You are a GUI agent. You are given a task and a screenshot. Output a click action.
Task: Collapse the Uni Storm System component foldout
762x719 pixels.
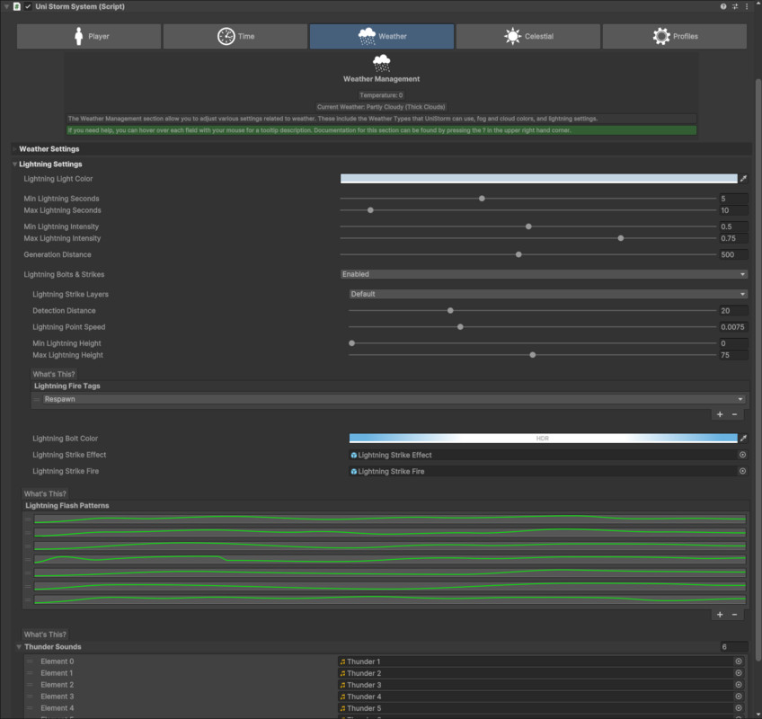tap(6, 6)
